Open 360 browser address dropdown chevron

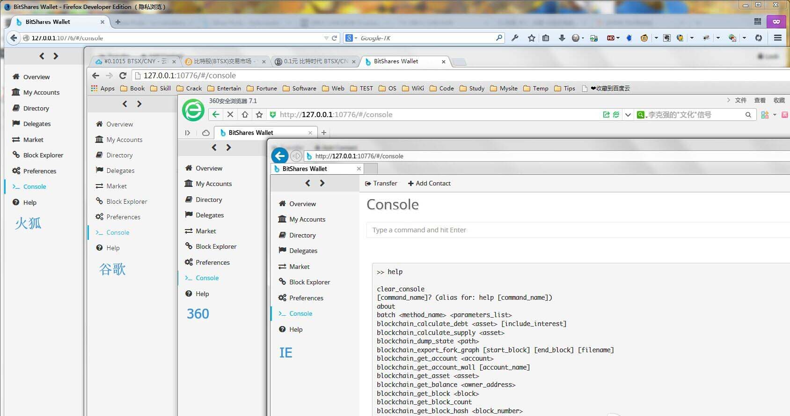click(x=628, y=114)
